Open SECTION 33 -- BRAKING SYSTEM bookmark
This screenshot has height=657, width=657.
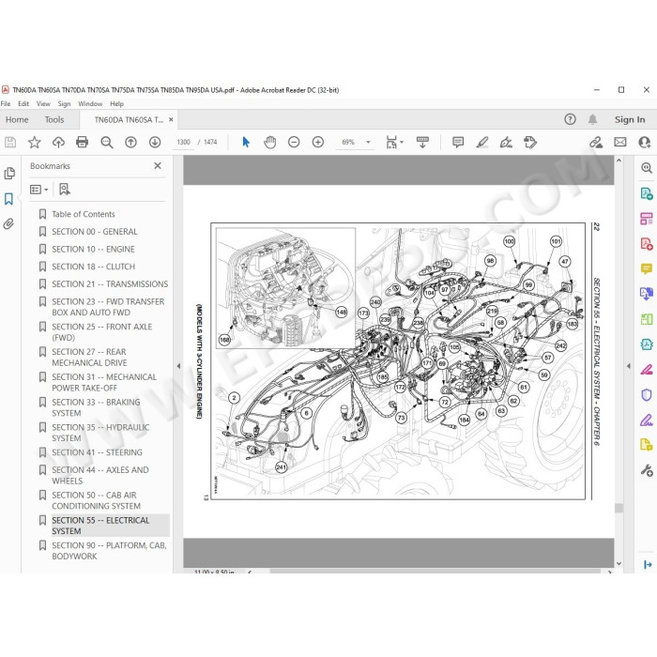(96, 407)
